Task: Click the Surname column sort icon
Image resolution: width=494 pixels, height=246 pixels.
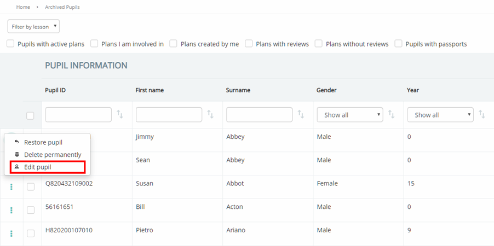Action: point(301,114)
